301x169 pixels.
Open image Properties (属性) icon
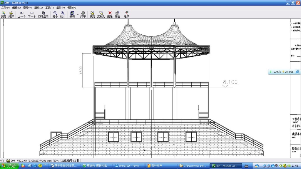click(117, 14)
